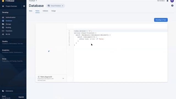Click line number 8 in gutter

(69, 45)
